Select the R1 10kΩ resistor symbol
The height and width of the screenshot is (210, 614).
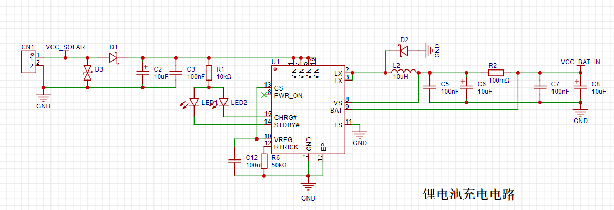(x=209, y=73)
